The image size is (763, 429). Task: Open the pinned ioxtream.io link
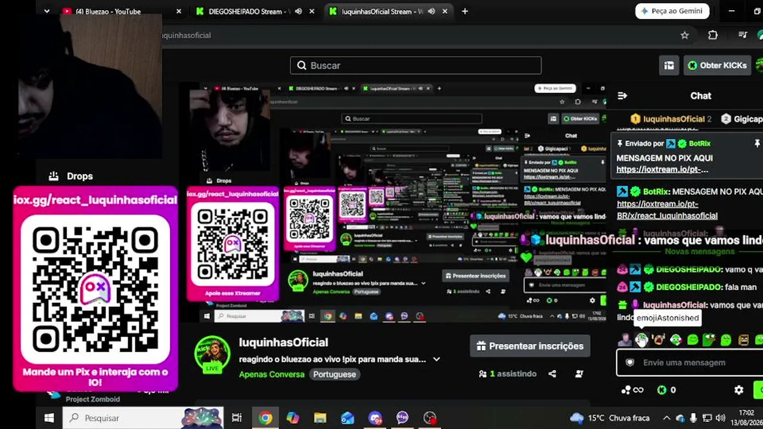[662, 169]
